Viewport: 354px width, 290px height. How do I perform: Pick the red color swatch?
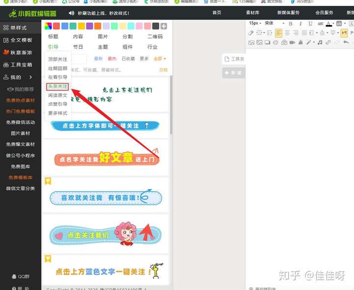click(57, 26)
